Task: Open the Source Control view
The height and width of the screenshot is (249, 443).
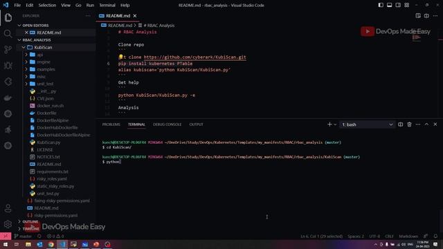Action: (x=8, y=50)
